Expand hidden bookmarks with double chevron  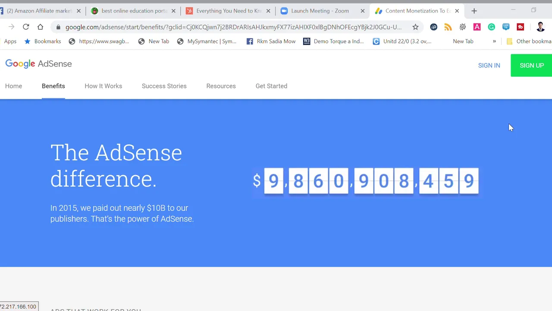point(494,41)
